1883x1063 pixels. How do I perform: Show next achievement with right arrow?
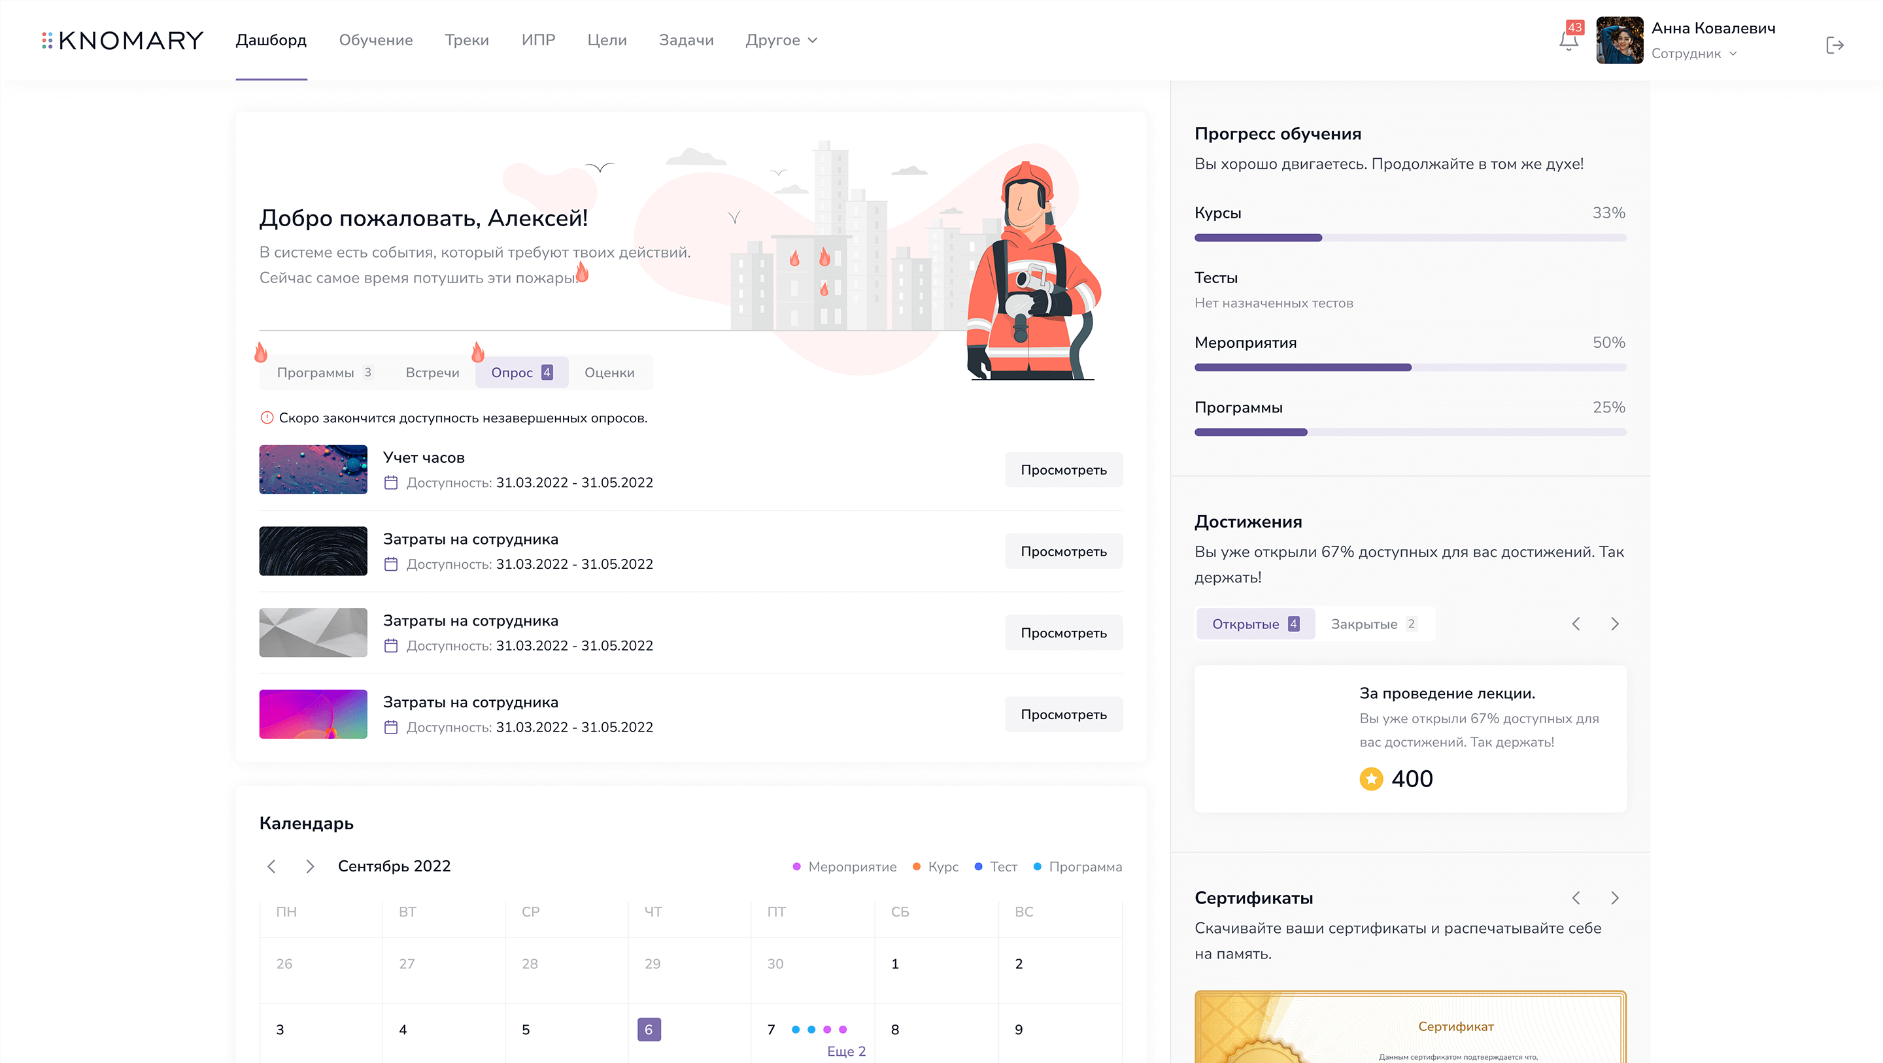1615,624
